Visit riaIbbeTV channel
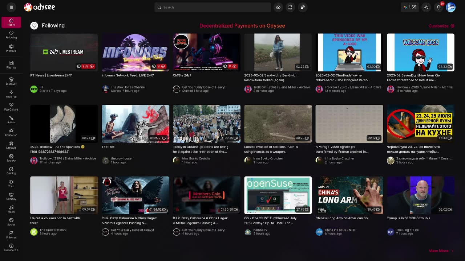465x261 pixels. tap(260, 230)
